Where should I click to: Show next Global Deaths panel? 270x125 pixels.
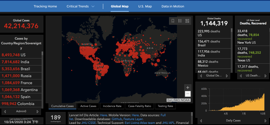227,76
